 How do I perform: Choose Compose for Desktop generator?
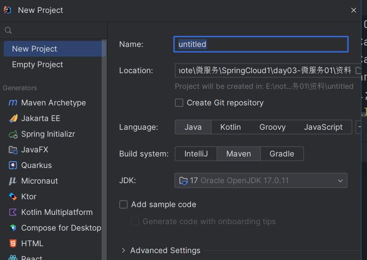point(61,228)
